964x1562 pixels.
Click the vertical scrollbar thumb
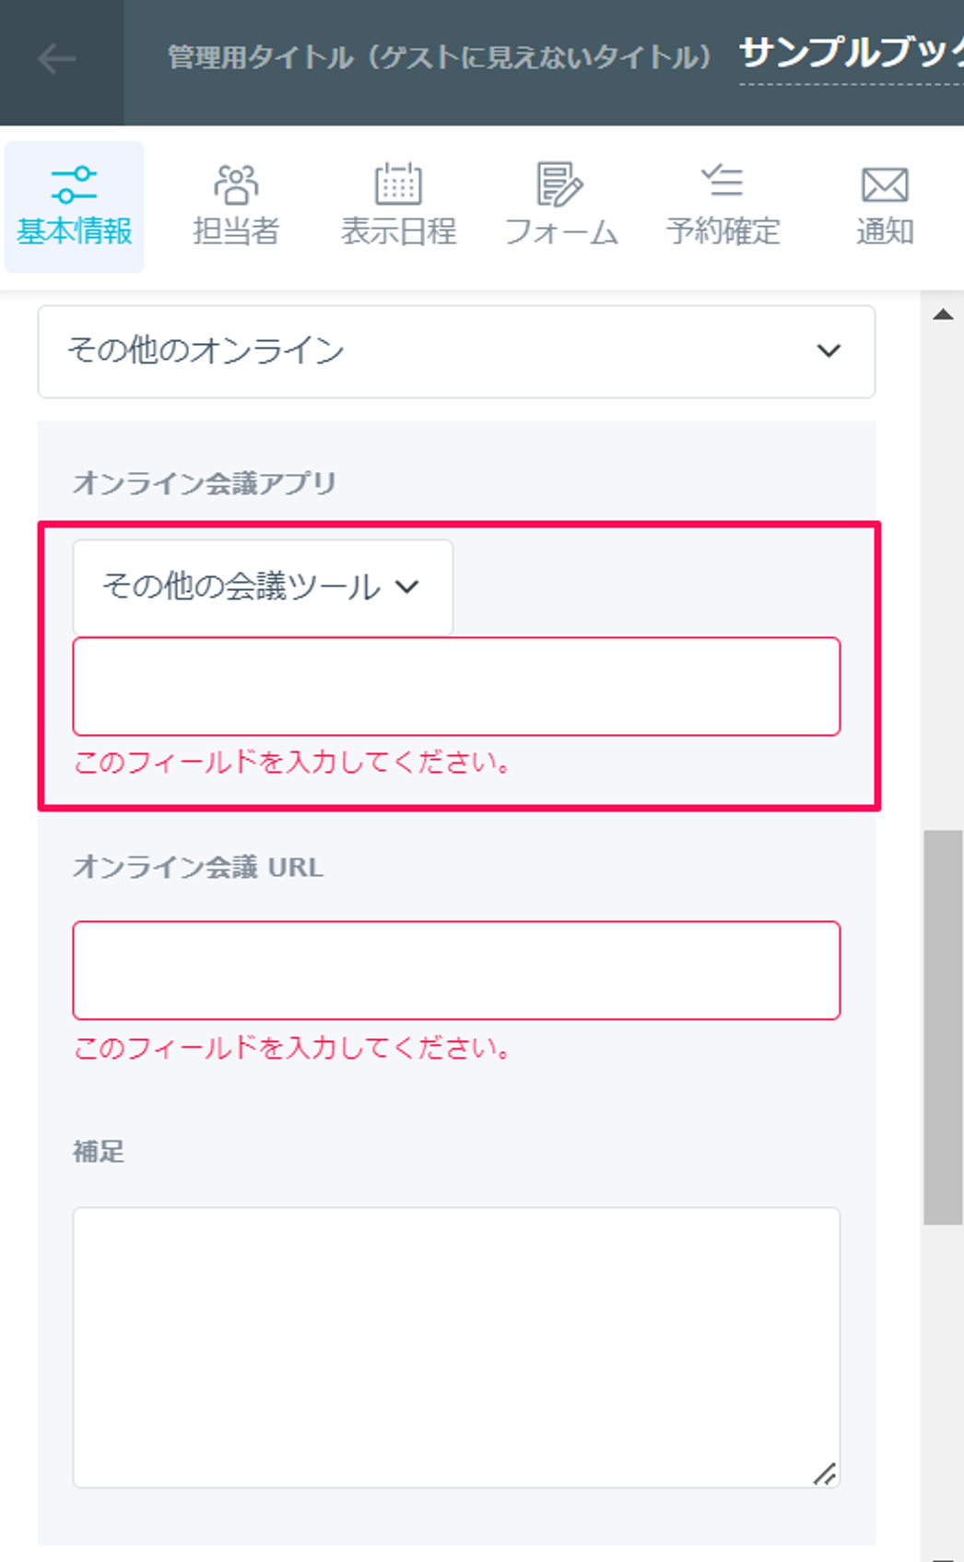point(943,1028)
